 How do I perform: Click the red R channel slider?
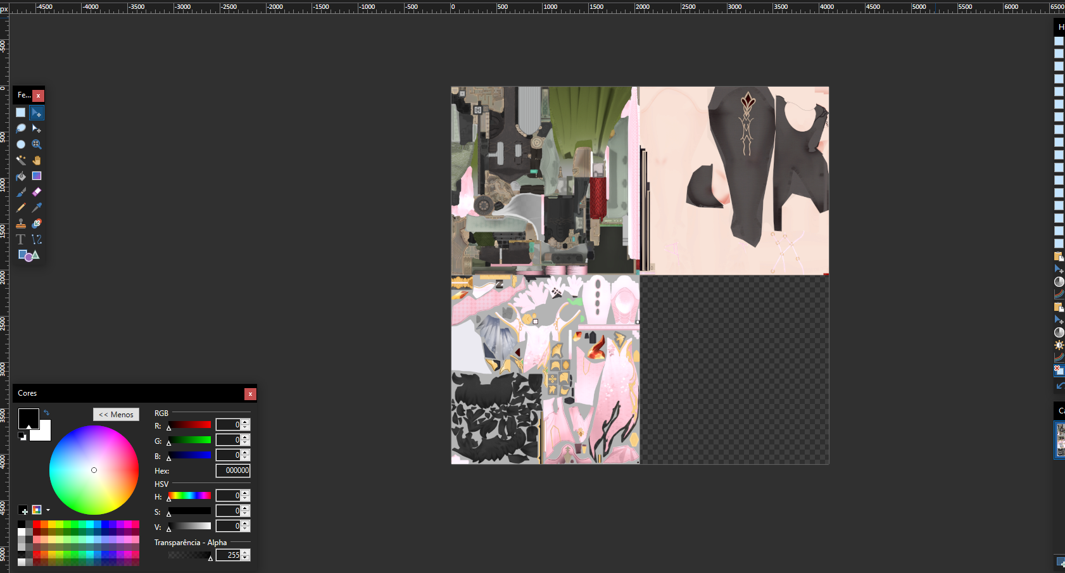pos(189,425)
